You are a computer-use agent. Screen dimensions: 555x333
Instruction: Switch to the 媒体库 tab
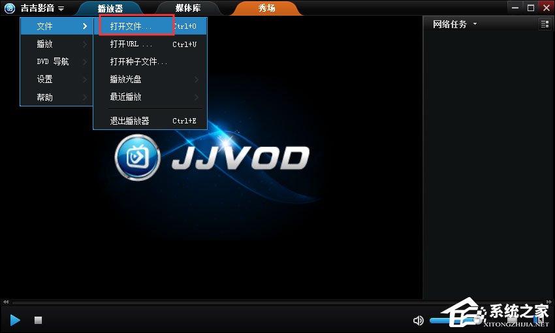[188, 8]
